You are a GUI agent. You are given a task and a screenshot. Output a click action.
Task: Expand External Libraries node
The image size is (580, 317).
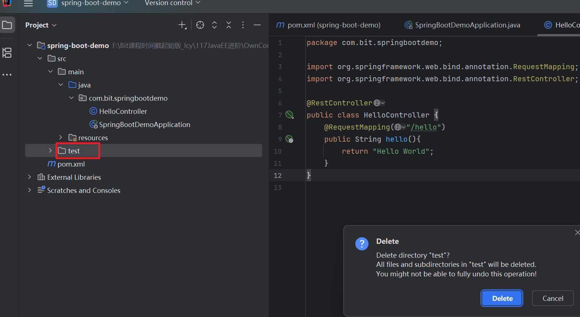[30, 177]
